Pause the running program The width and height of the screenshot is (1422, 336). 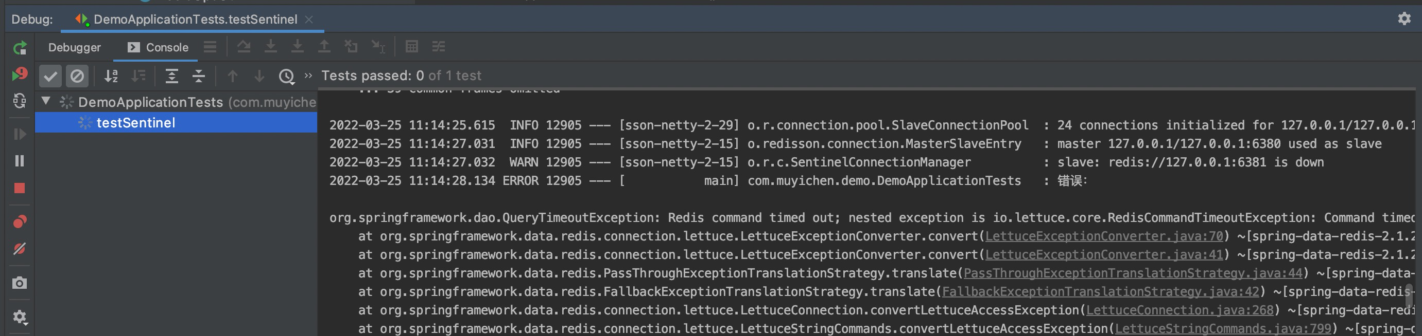click(20, 161)
